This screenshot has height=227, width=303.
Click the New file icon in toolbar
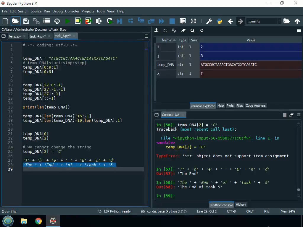click(x=5, y=21)
